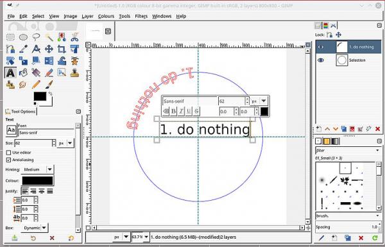Hide the Selection layer with eye icon
The image size is (385, 247).
[x=321, y=60]
